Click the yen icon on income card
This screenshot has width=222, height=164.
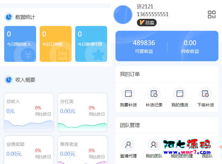click(x=28, y=56)
